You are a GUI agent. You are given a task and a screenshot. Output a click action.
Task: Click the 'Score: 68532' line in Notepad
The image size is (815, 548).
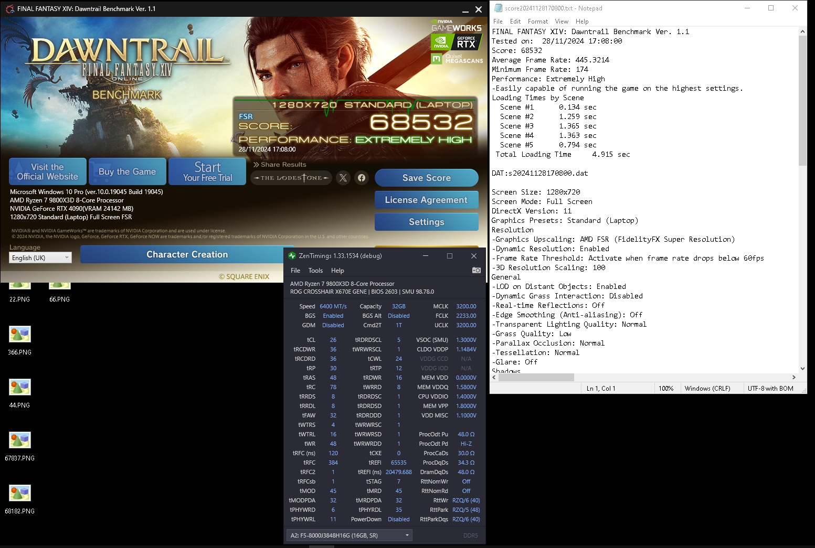(x=517, y=51)
